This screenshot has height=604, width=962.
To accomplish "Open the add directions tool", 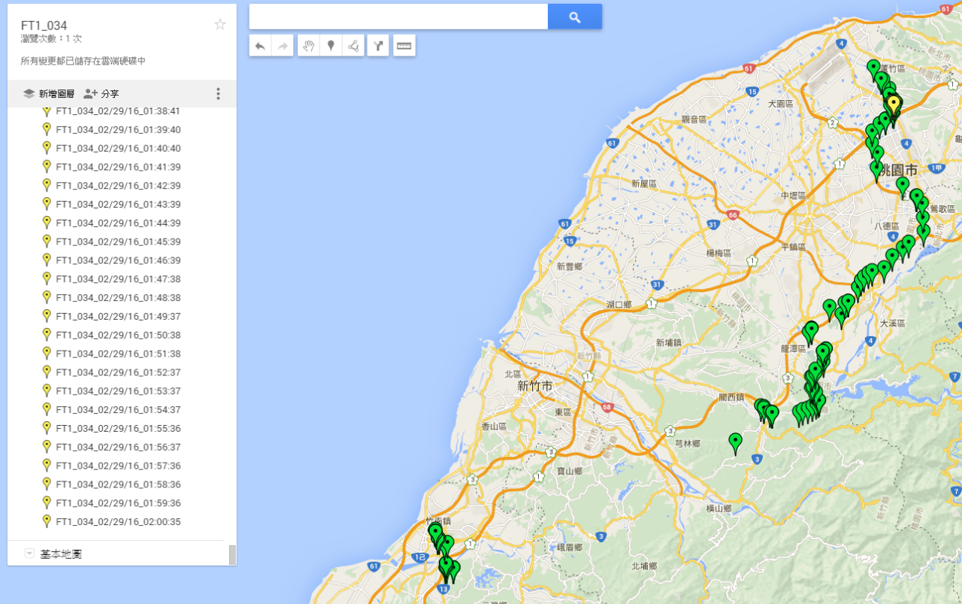I will [x=378, y=46].
